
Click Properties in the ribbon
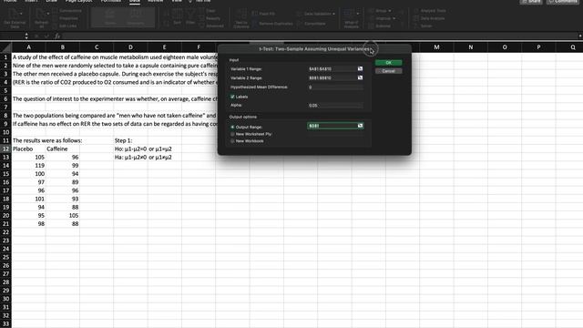66,18
